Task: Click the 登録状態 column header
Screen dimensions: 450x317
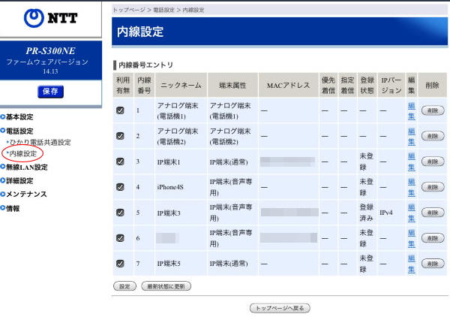Action: [367, 86]
